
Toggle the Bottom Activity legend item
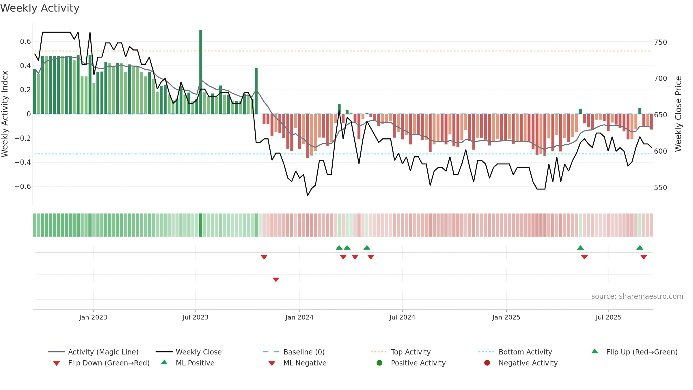tap(515, 352)
